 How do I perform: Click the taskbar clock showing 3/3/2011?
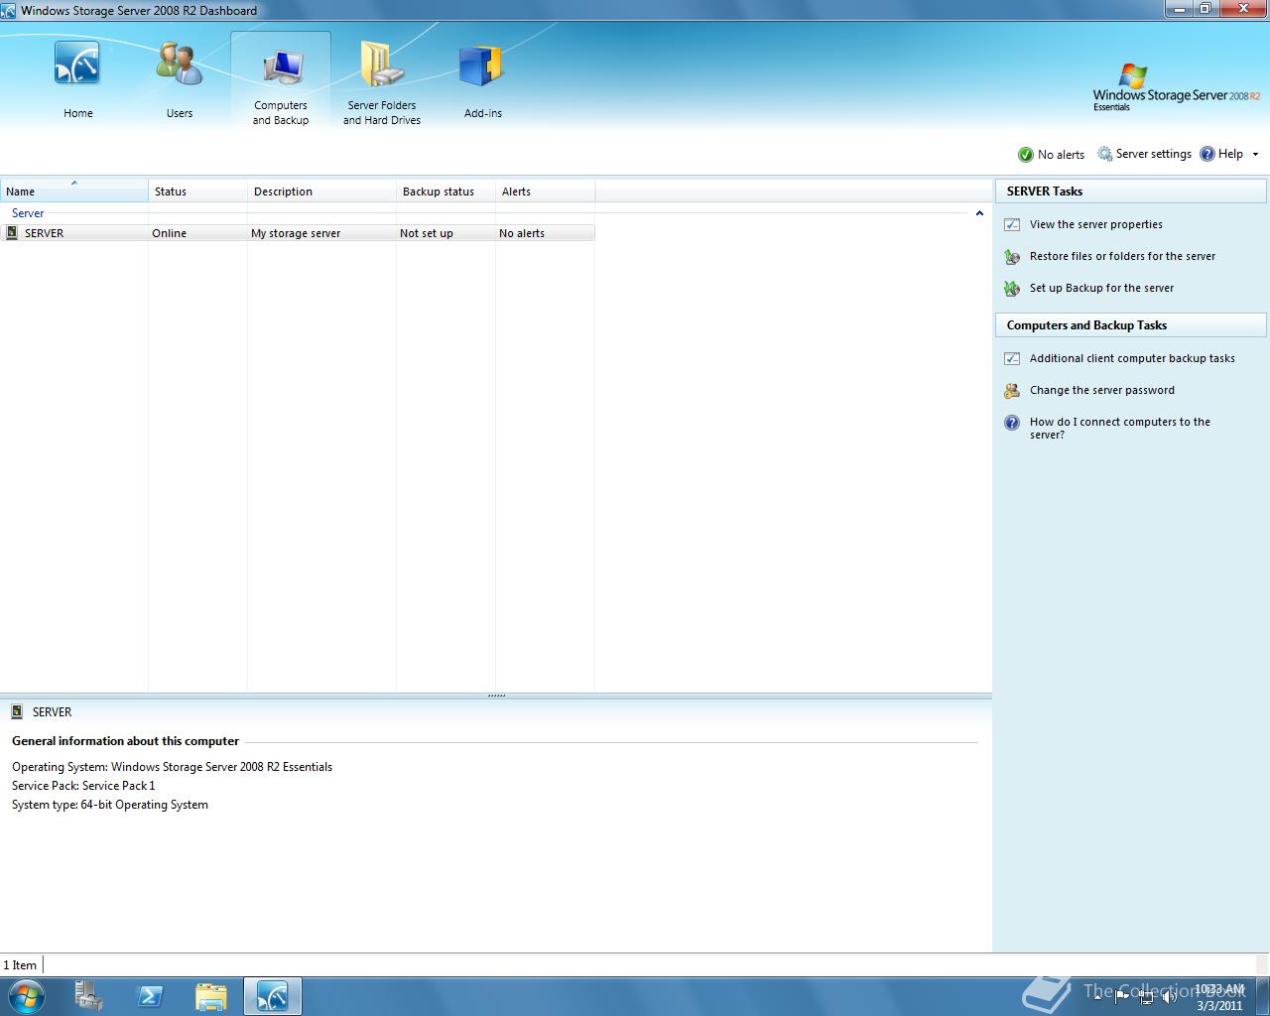coord(1219,997)
